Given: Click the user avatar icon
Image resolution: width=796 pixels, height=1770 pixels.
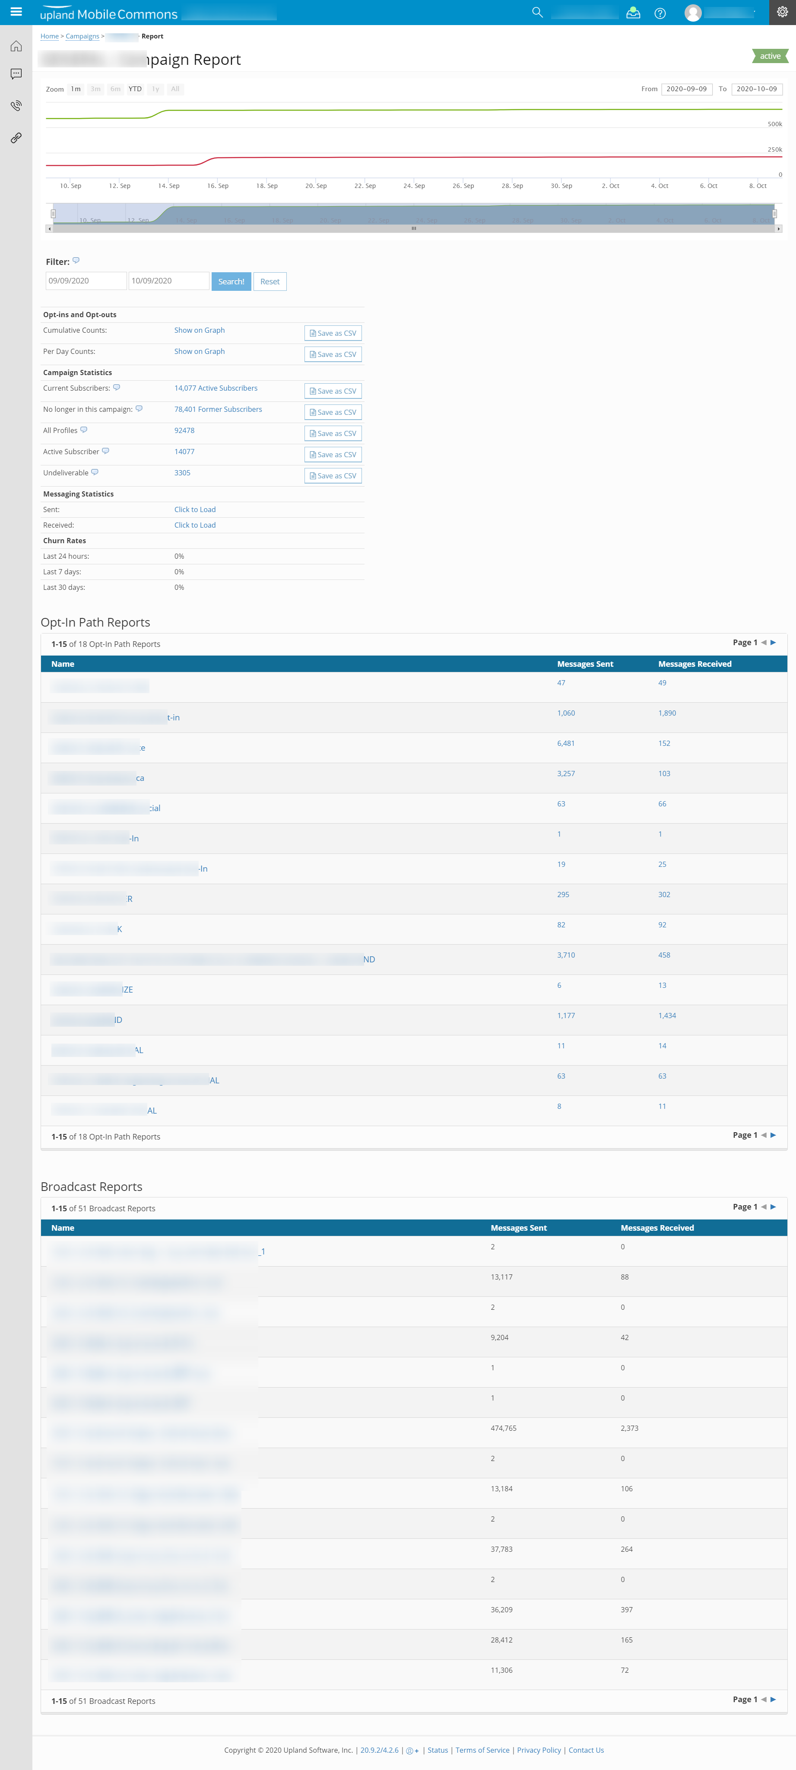Looking at the screenshot, I should 693,13.
